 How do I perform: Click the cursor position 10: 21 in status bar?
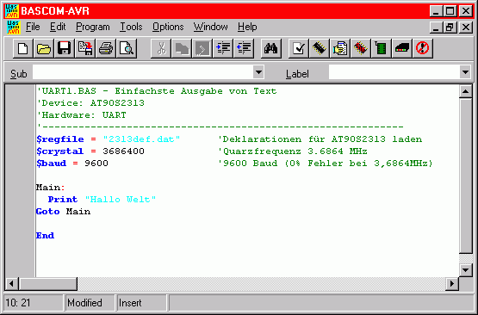(x=18, y=303)
